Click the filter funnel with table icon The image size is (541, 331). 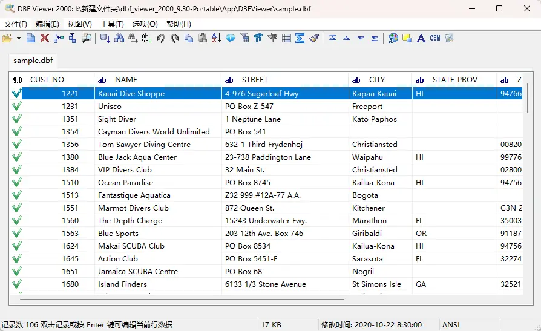tap(244, 38)
